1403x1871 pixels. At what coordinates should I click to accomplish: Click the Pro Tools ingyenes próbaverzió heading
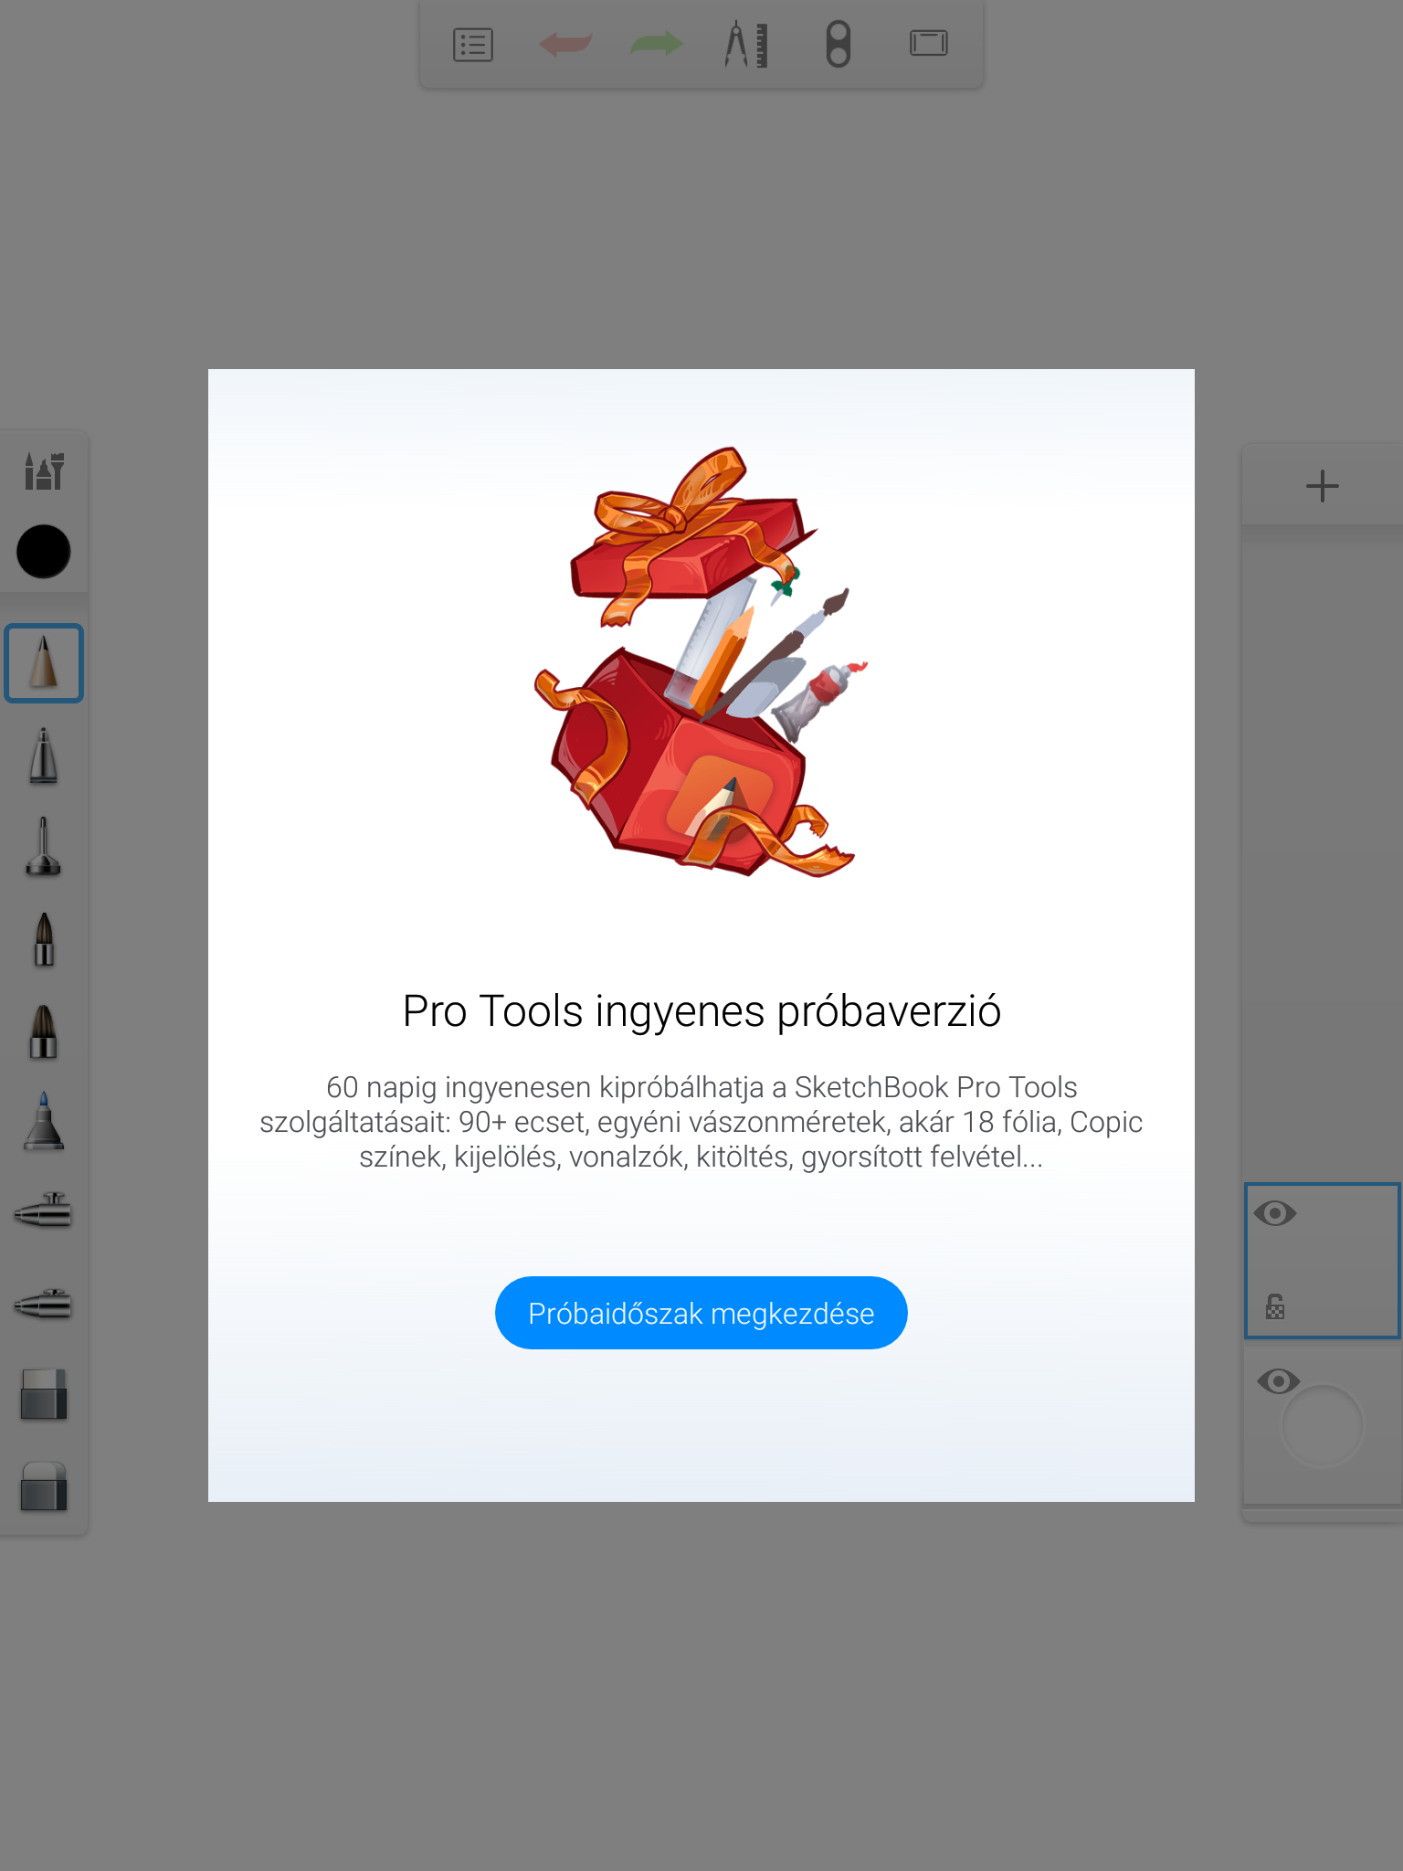coord(701,1011)
